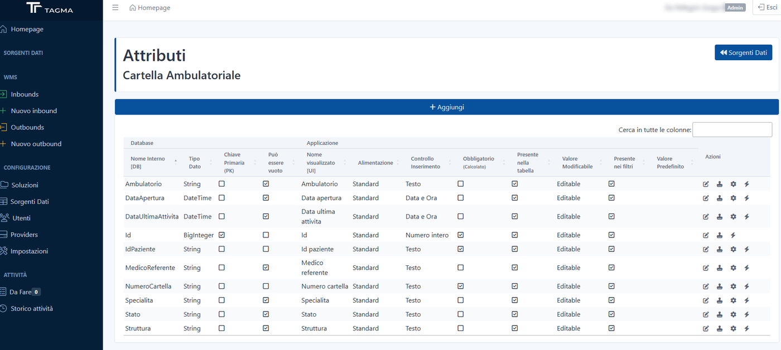
Task: Open gear settings for the DataUltimaAttivita row
Action: [x=734, y=217]
